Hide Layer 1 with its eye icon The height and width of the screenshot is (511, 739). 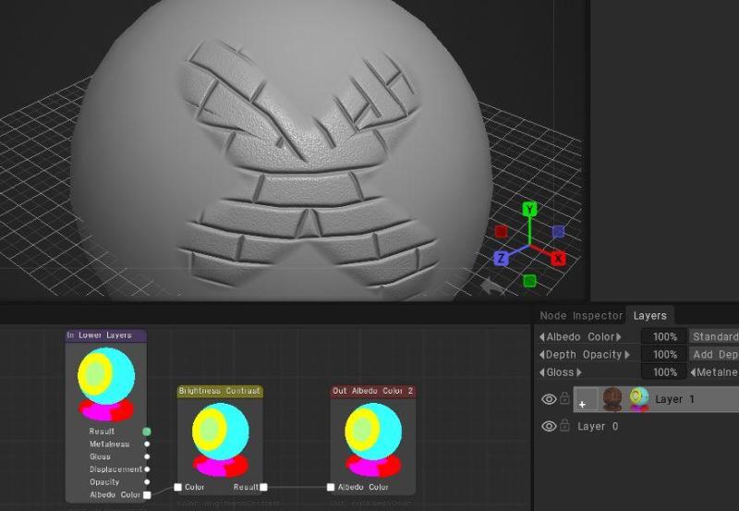(x=549, y=399)
